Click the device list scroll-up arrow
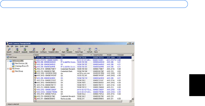This screenshot has width=205, height=106. pyautogui.click(x=133, y=55)
